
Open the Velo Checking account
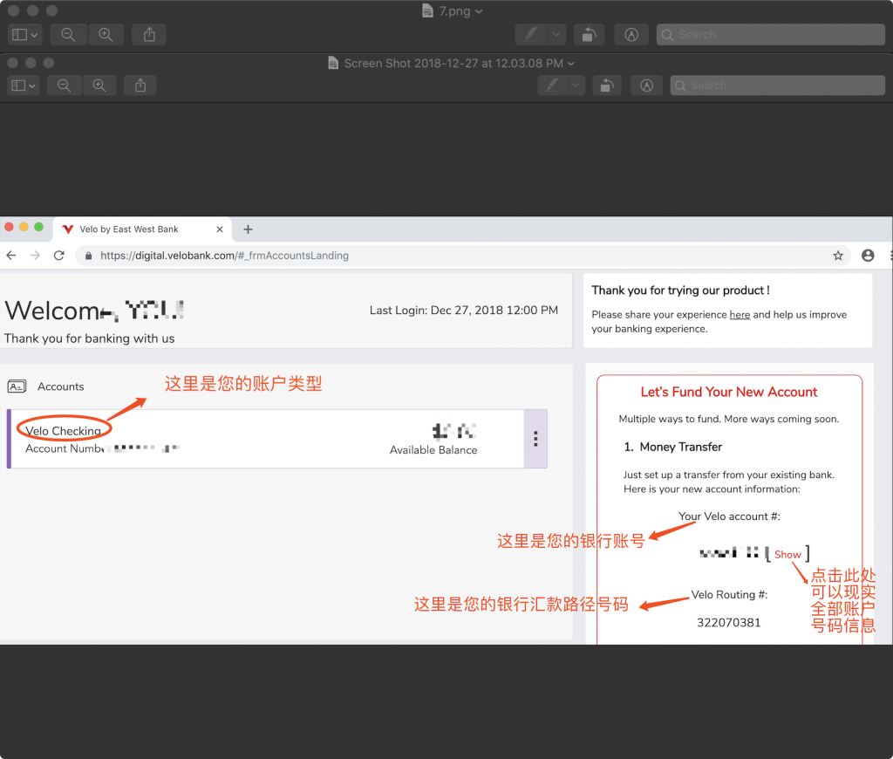63,431
